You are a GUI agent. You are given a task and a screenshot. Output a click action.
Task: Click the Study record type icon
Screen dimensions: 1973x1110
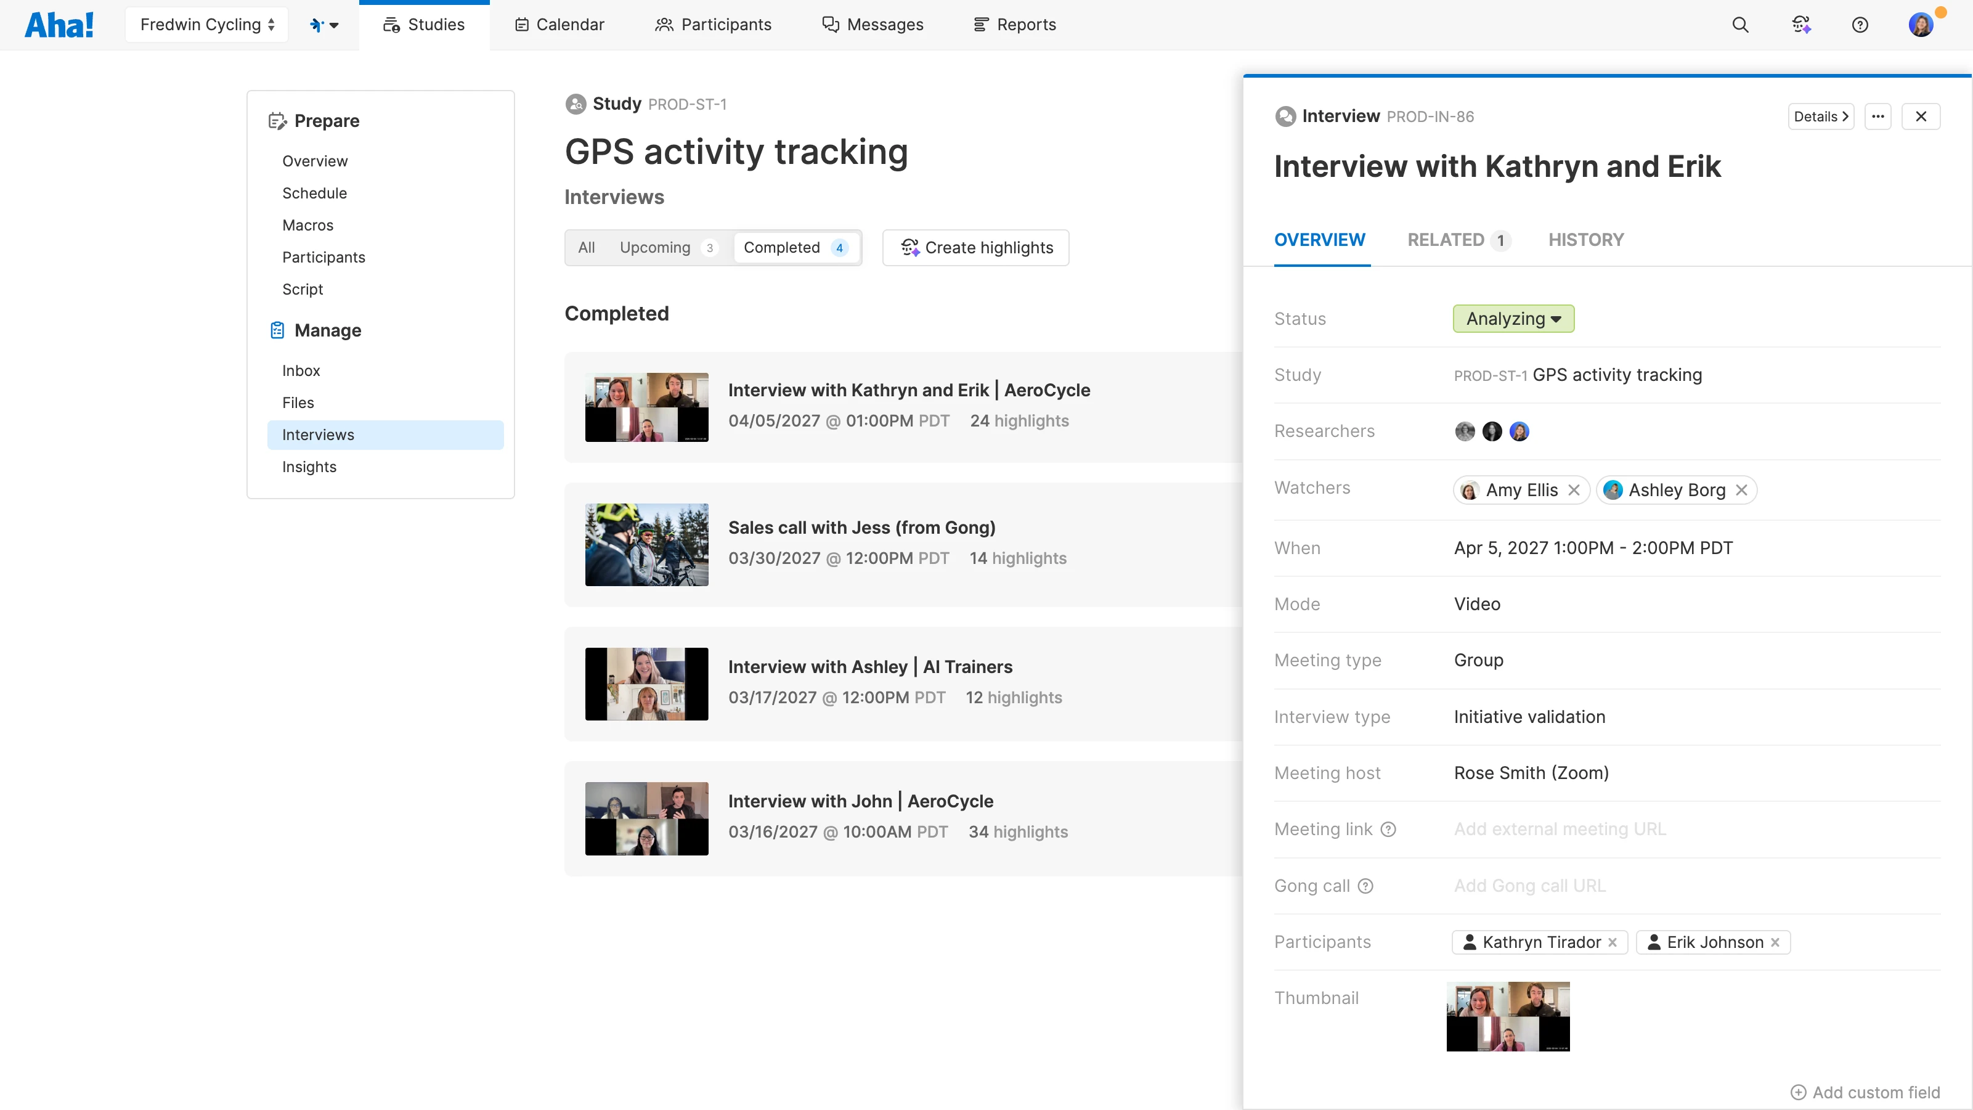576,104
